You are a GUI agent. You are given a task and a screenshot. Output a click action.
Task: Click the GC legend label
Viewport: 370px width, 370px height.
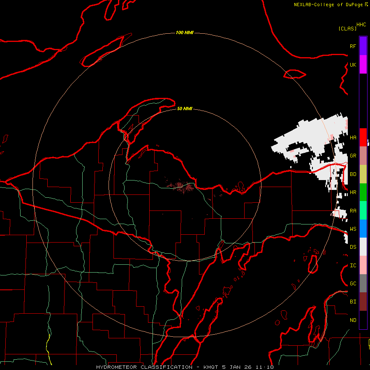353,284
